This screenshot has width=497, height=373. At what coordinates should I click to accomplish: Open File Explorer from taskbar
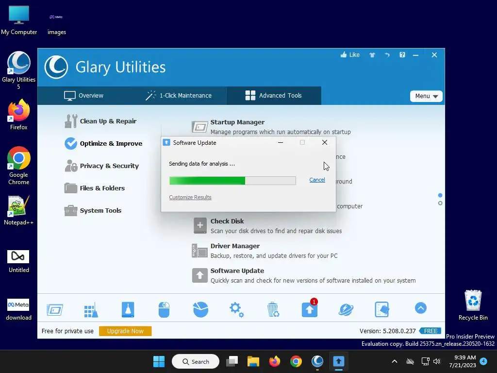253,361
